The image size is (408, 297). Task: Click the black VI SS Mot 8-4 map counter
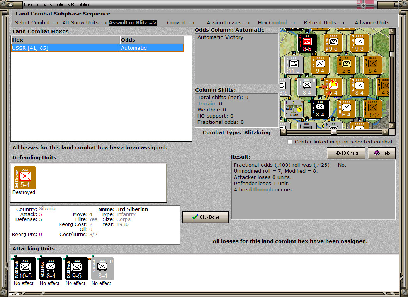tap(320, 109)
